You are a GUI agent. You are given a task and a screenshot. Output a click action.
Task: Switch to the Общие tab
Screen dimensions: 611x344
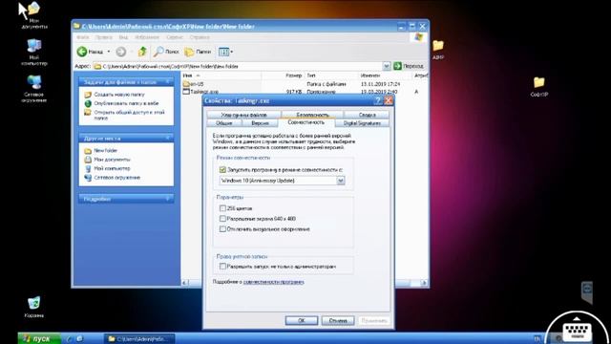(224, 123)
